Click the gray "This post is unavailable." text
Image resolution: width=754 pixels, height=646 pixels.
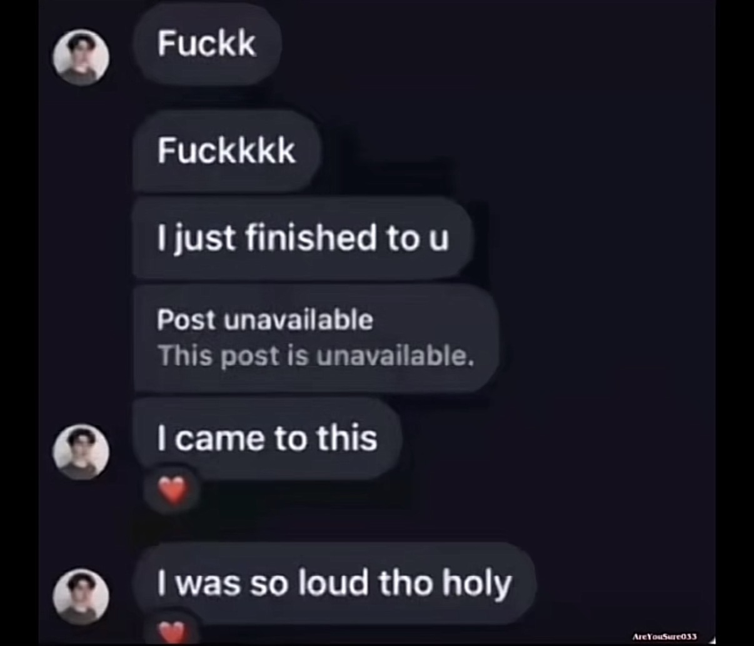(316, 356)
